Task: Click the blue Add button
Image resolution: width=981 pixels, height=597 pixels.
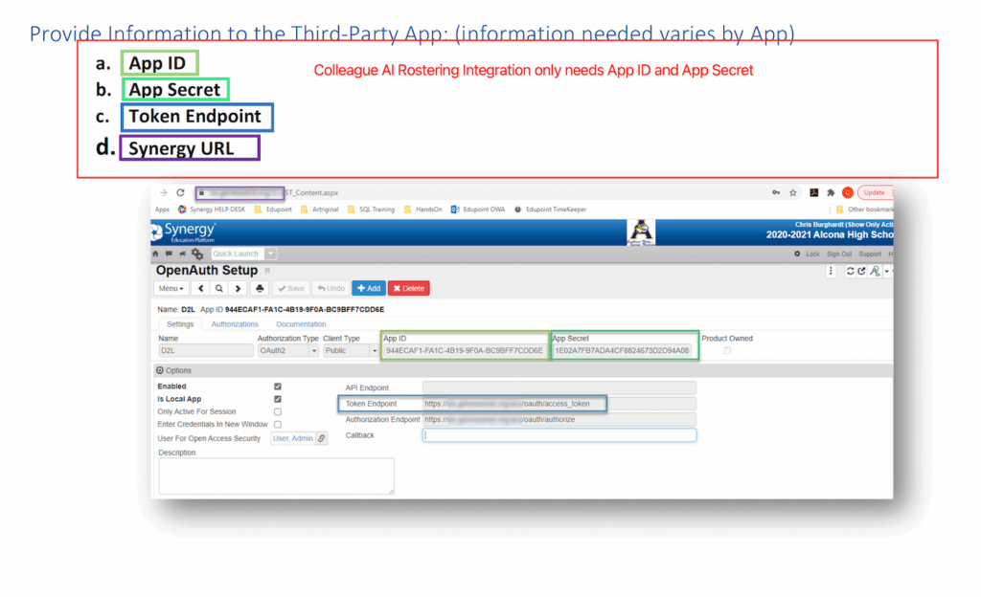Action: pyautogui.click(x=368, y=288)
